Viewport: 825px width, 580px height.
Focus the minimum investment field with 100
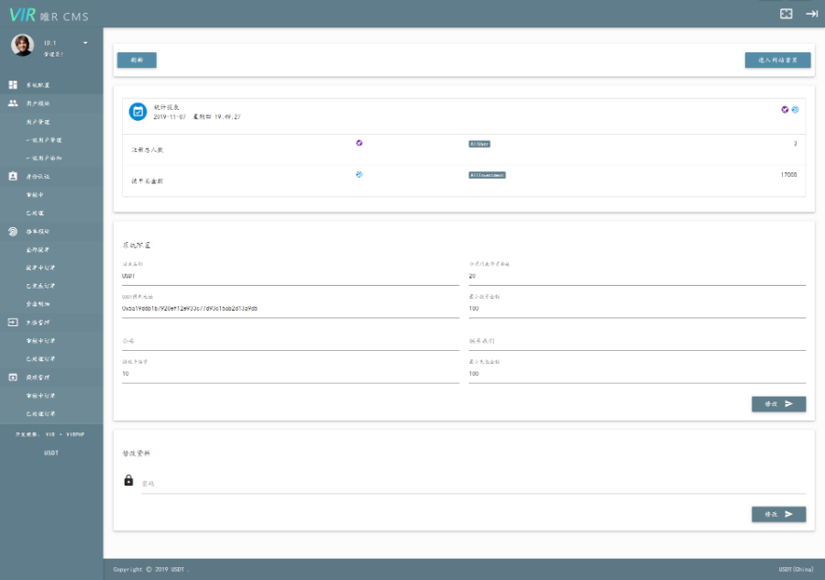(x=637, y=309)
